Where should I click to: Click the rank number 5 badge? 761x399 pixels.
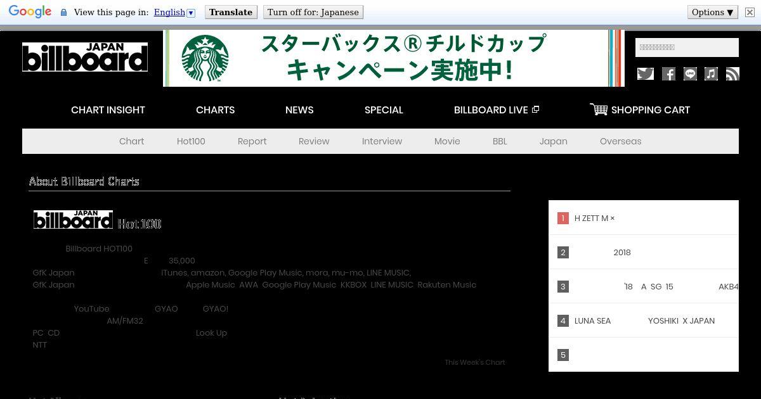563,355
